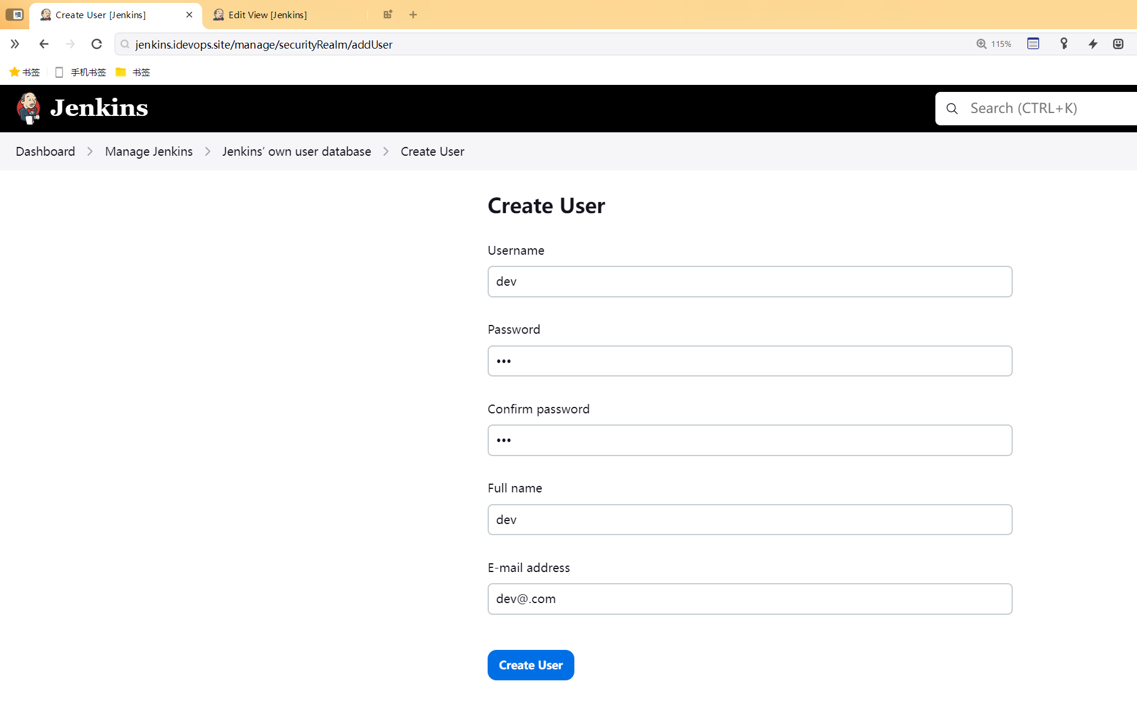Click the Jenkins wordmark in header
The height and width of the screenshot is (702, 1137).
pyautogui.click(x=99, y=108)
